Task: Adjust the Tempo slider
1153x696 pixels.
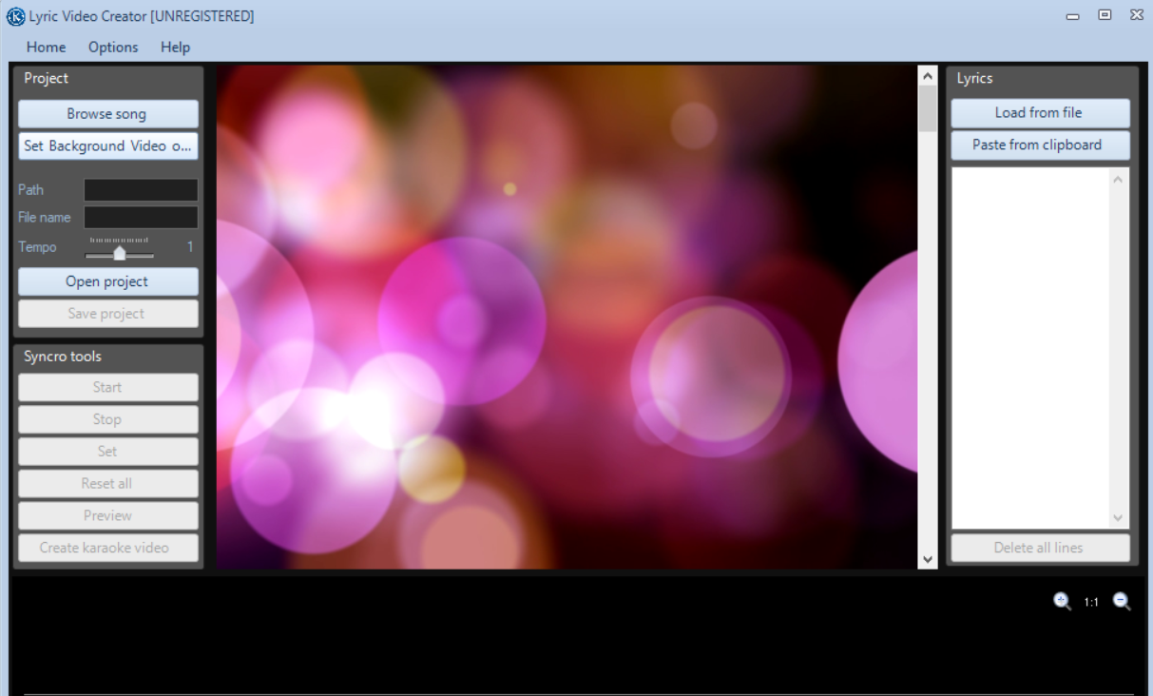Action: pos(119,252)
